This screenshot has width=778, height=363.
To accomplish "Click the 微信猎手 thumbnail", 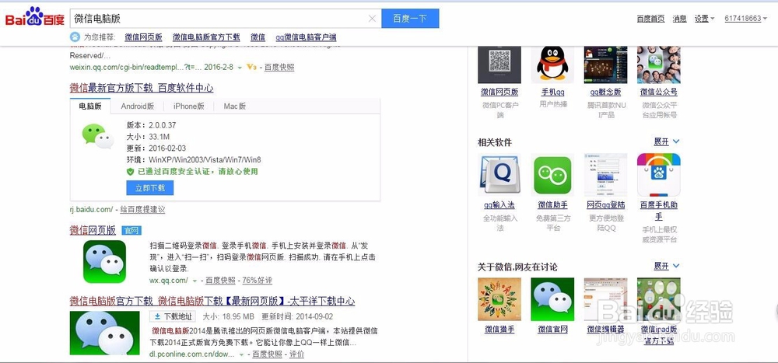I will [x=499, y=299].
